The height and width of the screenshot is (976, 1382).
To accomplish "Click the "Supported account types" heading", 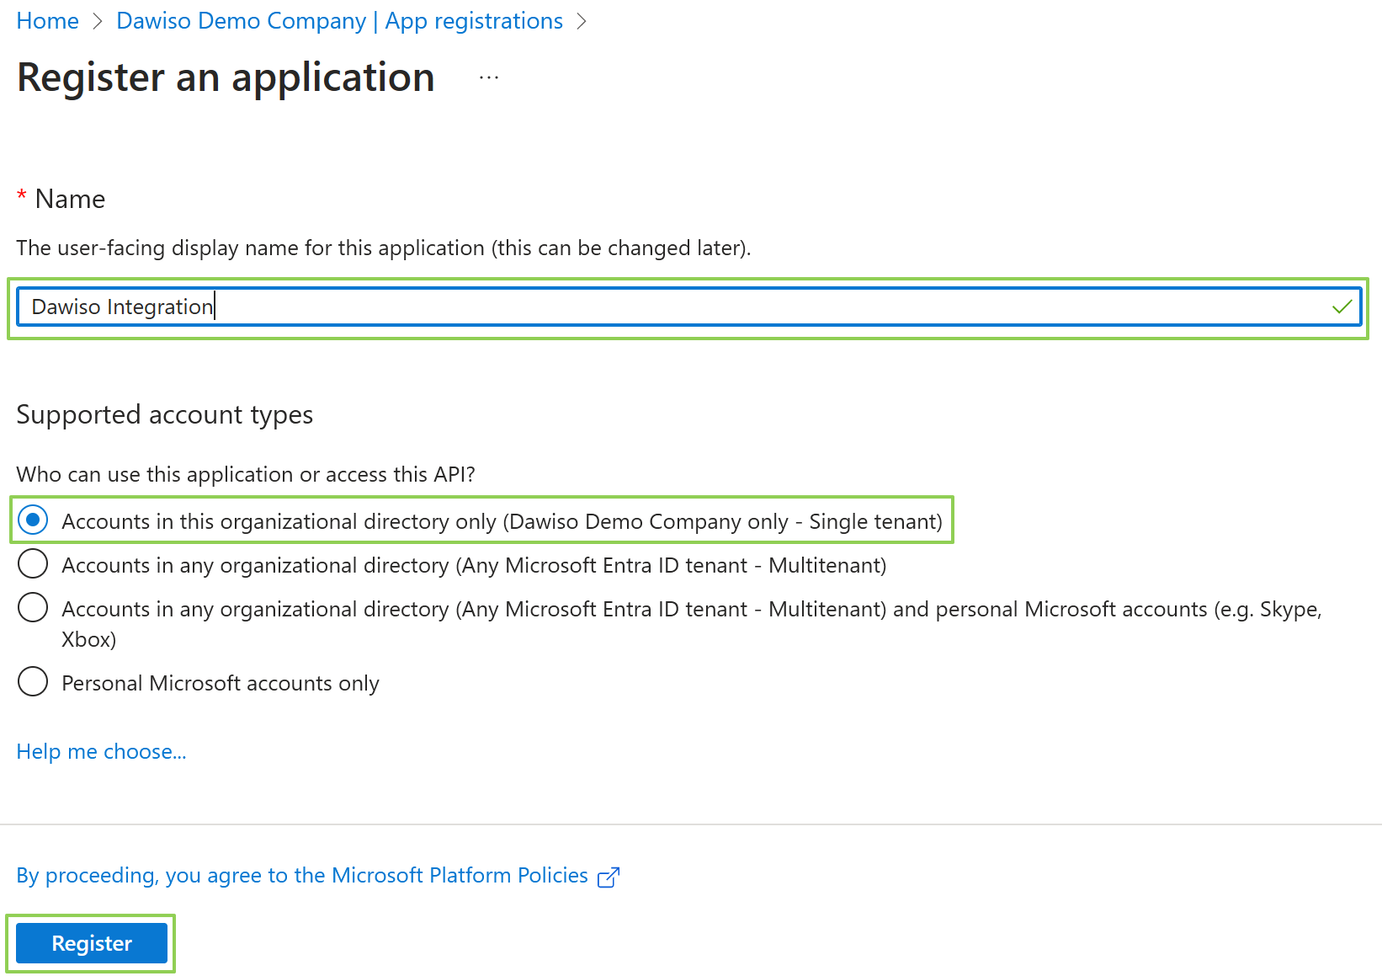I will click(x=165, y=414).
